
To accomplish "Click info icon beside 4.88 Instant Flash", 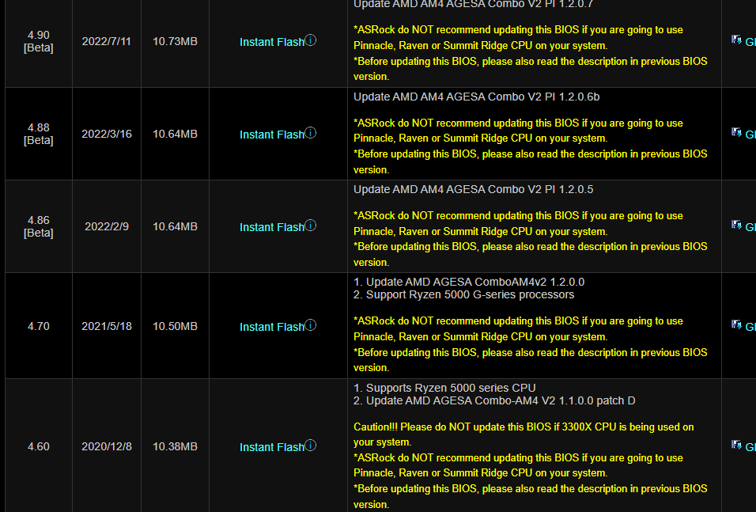I will [x=311, y=133].
